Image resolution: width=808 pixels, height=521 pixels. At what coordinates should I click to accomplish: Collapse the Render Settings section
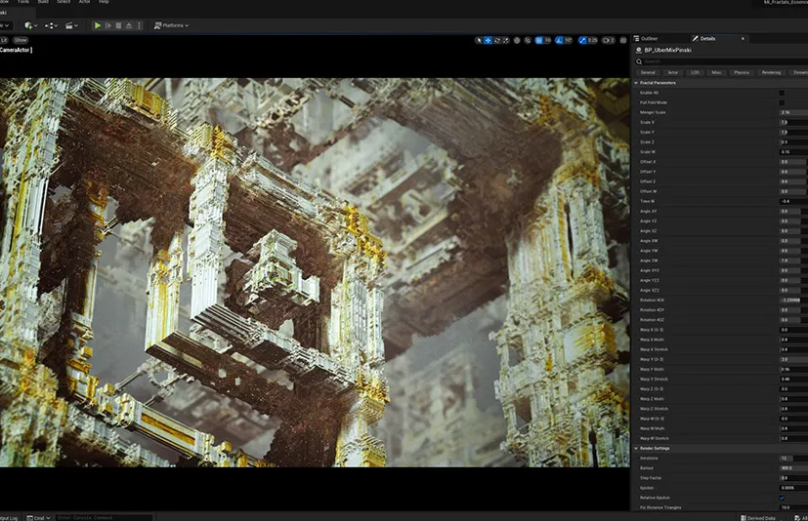pyautogui.click(x=636, y=449)
